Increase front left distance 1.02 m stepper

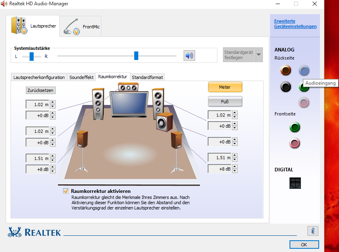(x=53, y=102)
